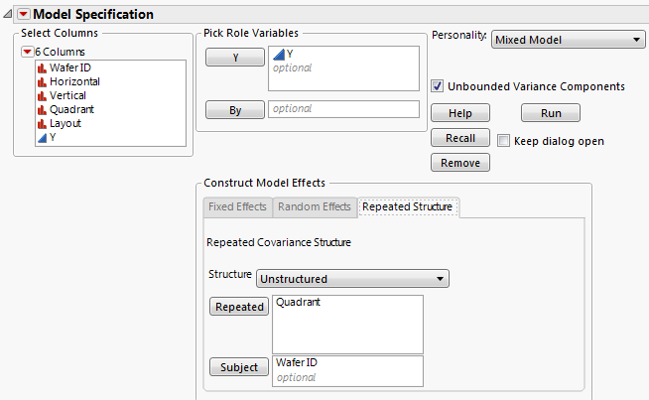Select the Quadrant column icon in list
Viewport: 649px width, 400px height.
tap(42, 109)
